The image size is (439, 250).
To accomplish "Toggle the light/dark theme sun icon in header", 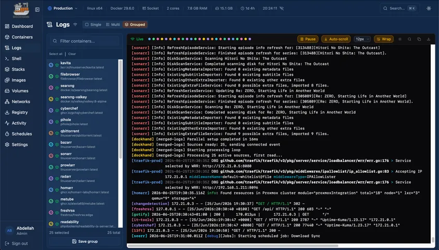I will click(x=429, y=8).
